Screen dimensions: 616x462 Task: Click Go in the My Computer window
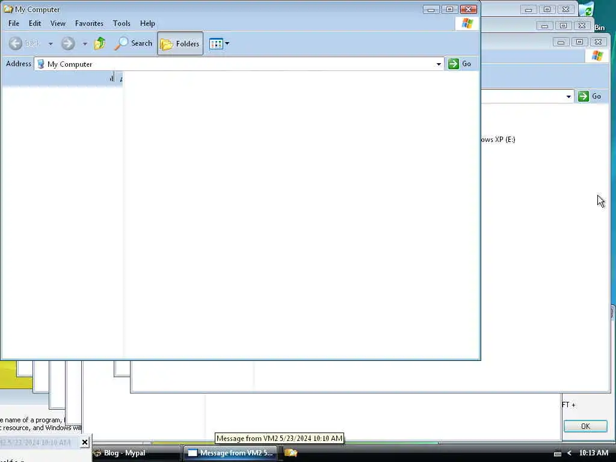pos(459,64)
